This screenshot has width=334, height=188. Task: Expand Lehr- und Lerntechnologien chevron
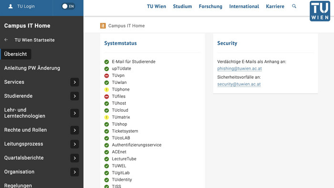(74, 113)
